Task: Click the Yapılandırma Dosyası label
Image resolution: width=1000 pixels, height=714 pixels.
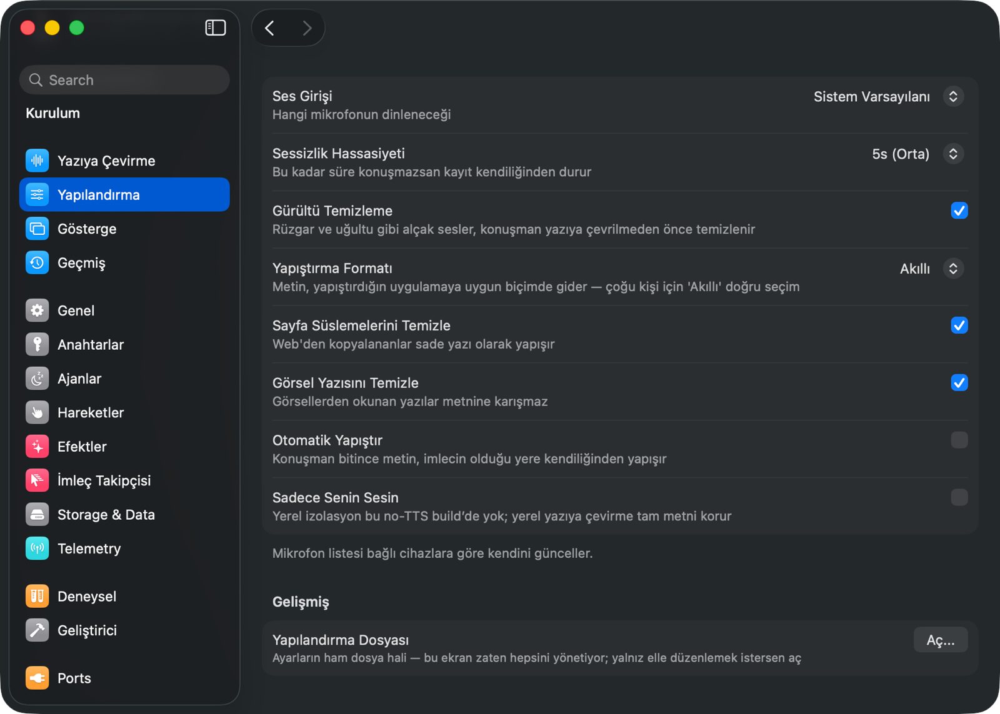Action: (341, 640)
